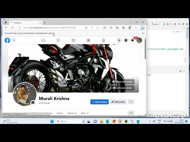Open Edge read aloud icon
Screen dimensions: 190x142
click(x=92, y=28)
